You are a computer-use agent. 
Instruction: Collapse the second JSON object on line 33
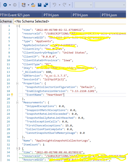pos(17,148)
